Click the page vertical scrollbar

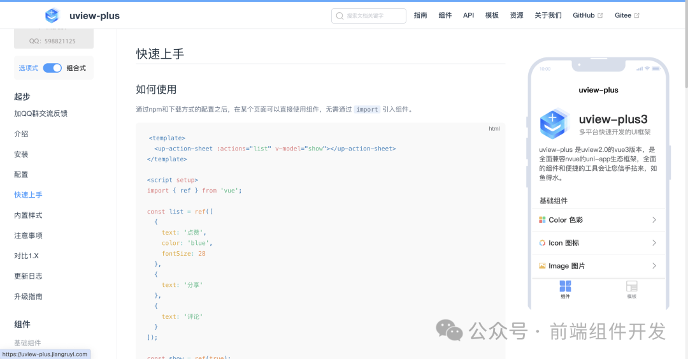pyautogui.click(x=685, y=44)
